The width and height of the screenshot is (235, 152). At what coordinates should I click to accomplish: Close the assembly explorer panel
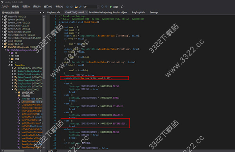[x=43, y=13]
